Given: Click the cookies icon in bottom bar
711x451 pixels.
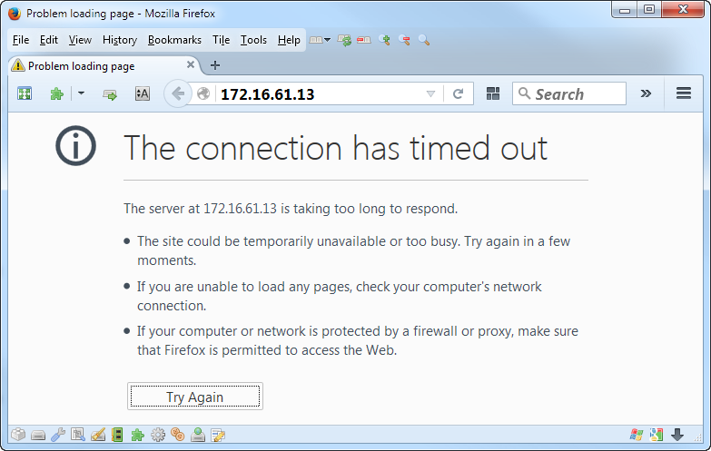Looking at the screenshot, I should coord(177,435).
